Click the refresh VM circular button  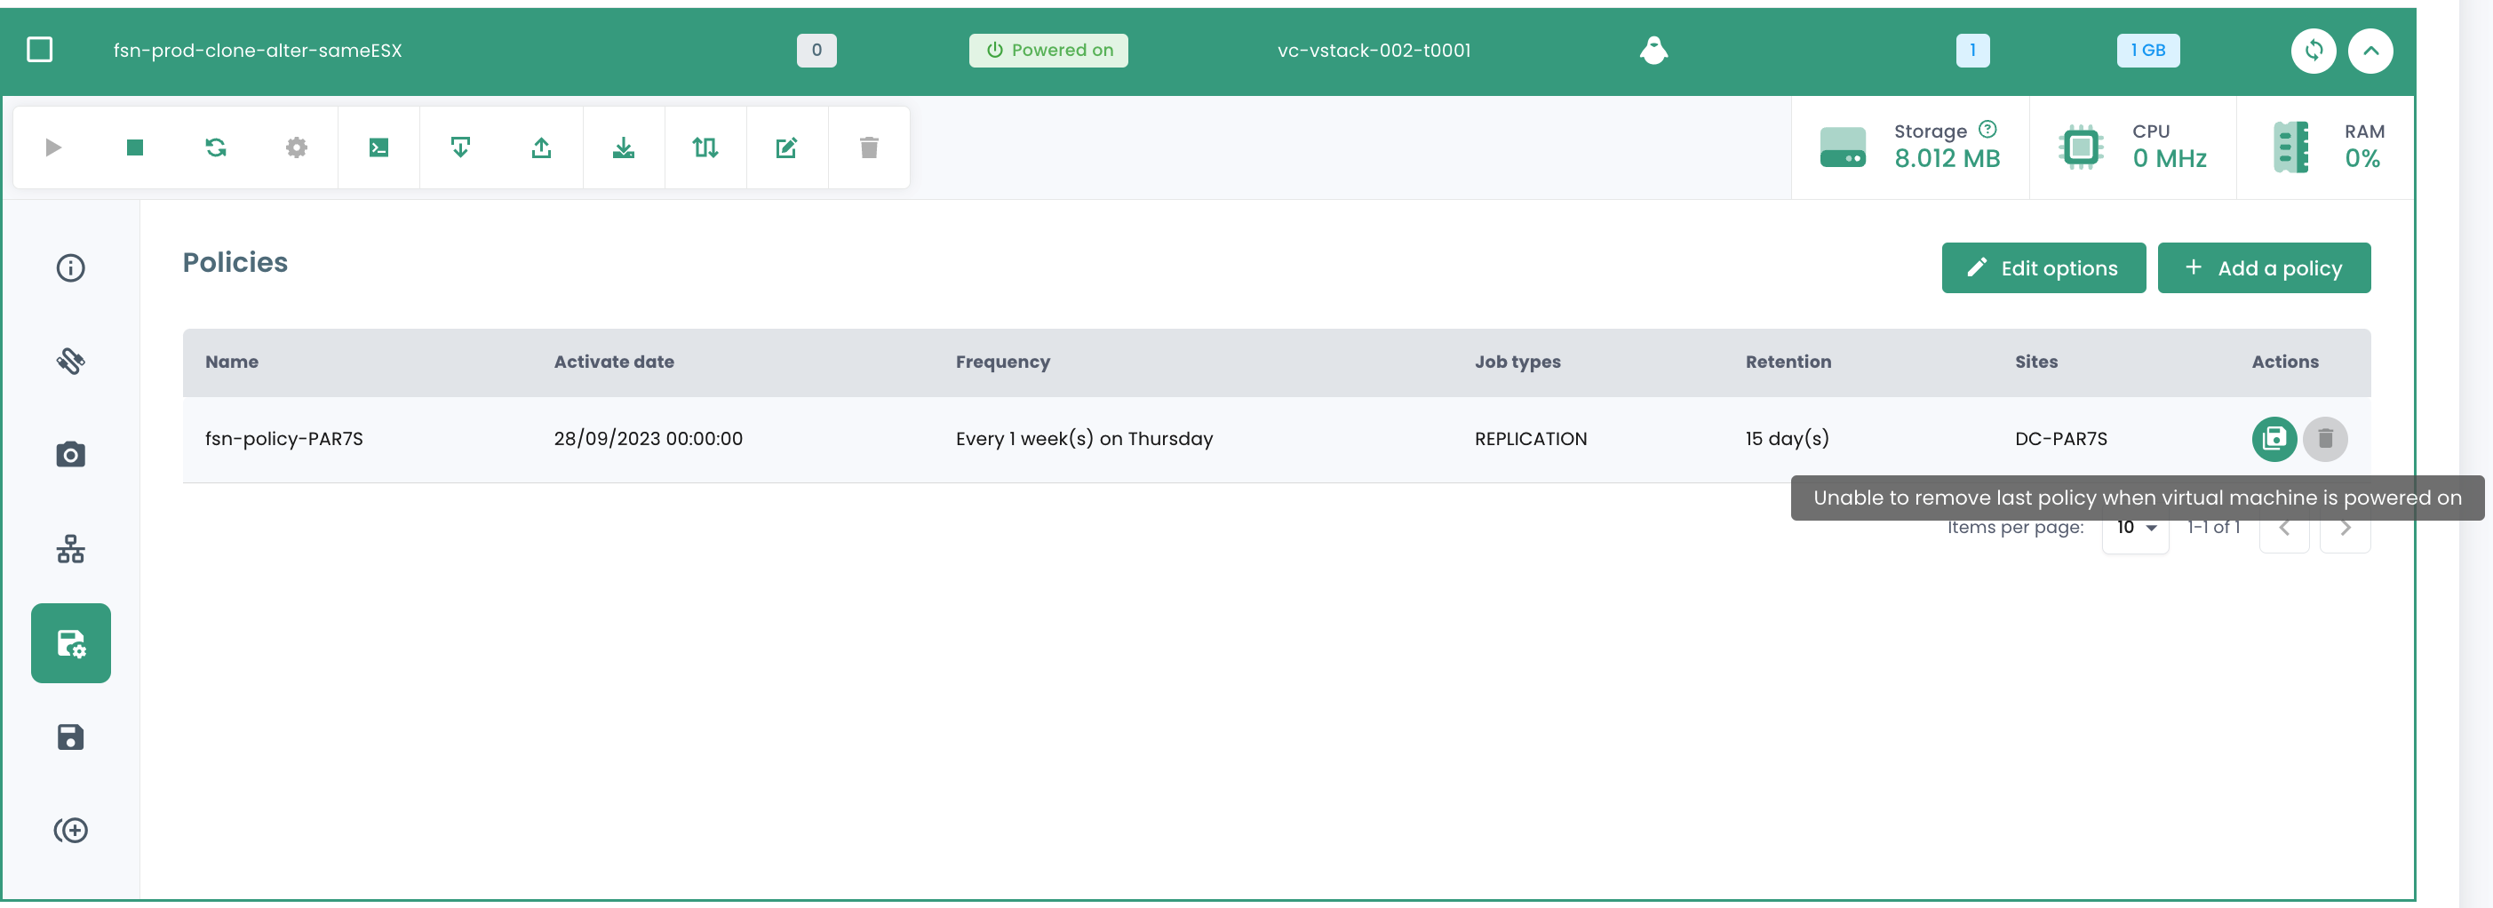pyautogui.click(x=2313, y=51)
